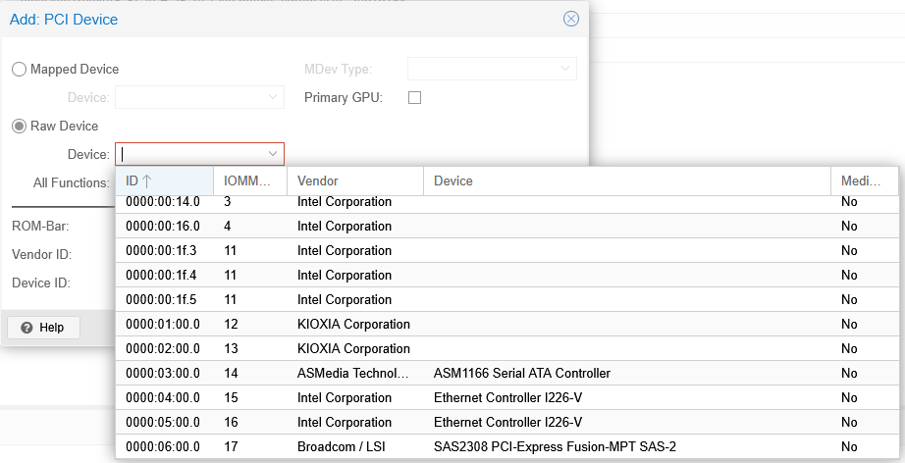Image resolution: width=905 pixels, height=463 pixels.
Task: Click the Vendor column header
Action: coord(354,180)
